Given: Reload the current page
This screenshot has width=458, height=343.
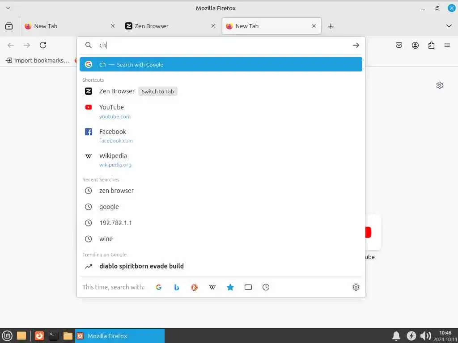Looking at the screenshot, I should click(43, 45).
